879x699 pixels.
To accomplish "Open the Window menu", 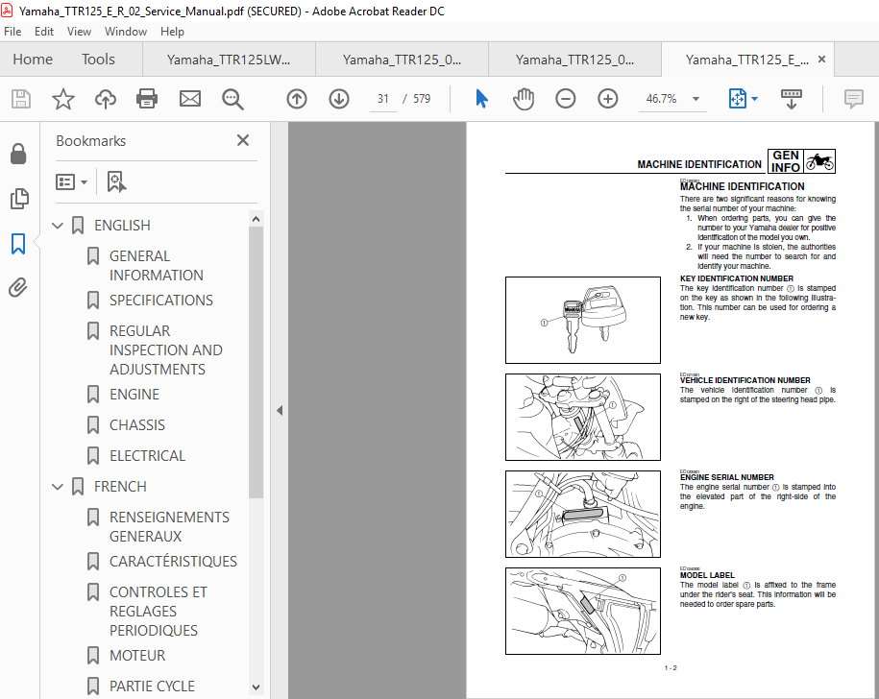I will pos(126,32).
